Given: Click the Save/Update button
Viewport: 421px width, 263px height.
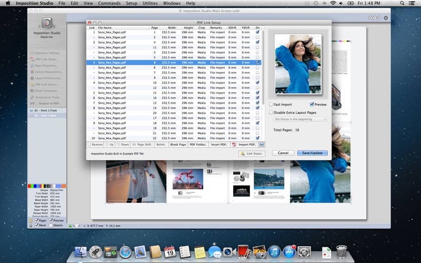Looking at the screenshot, I should coord(312,153).
